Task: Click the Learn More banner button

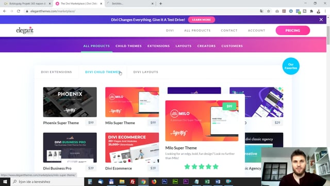Action: pyautogui.click(x=202, y=20)
